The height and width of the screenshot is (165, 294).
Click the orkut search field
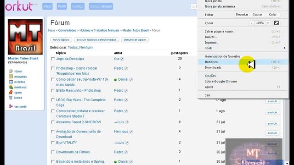[x=194, y=6]
